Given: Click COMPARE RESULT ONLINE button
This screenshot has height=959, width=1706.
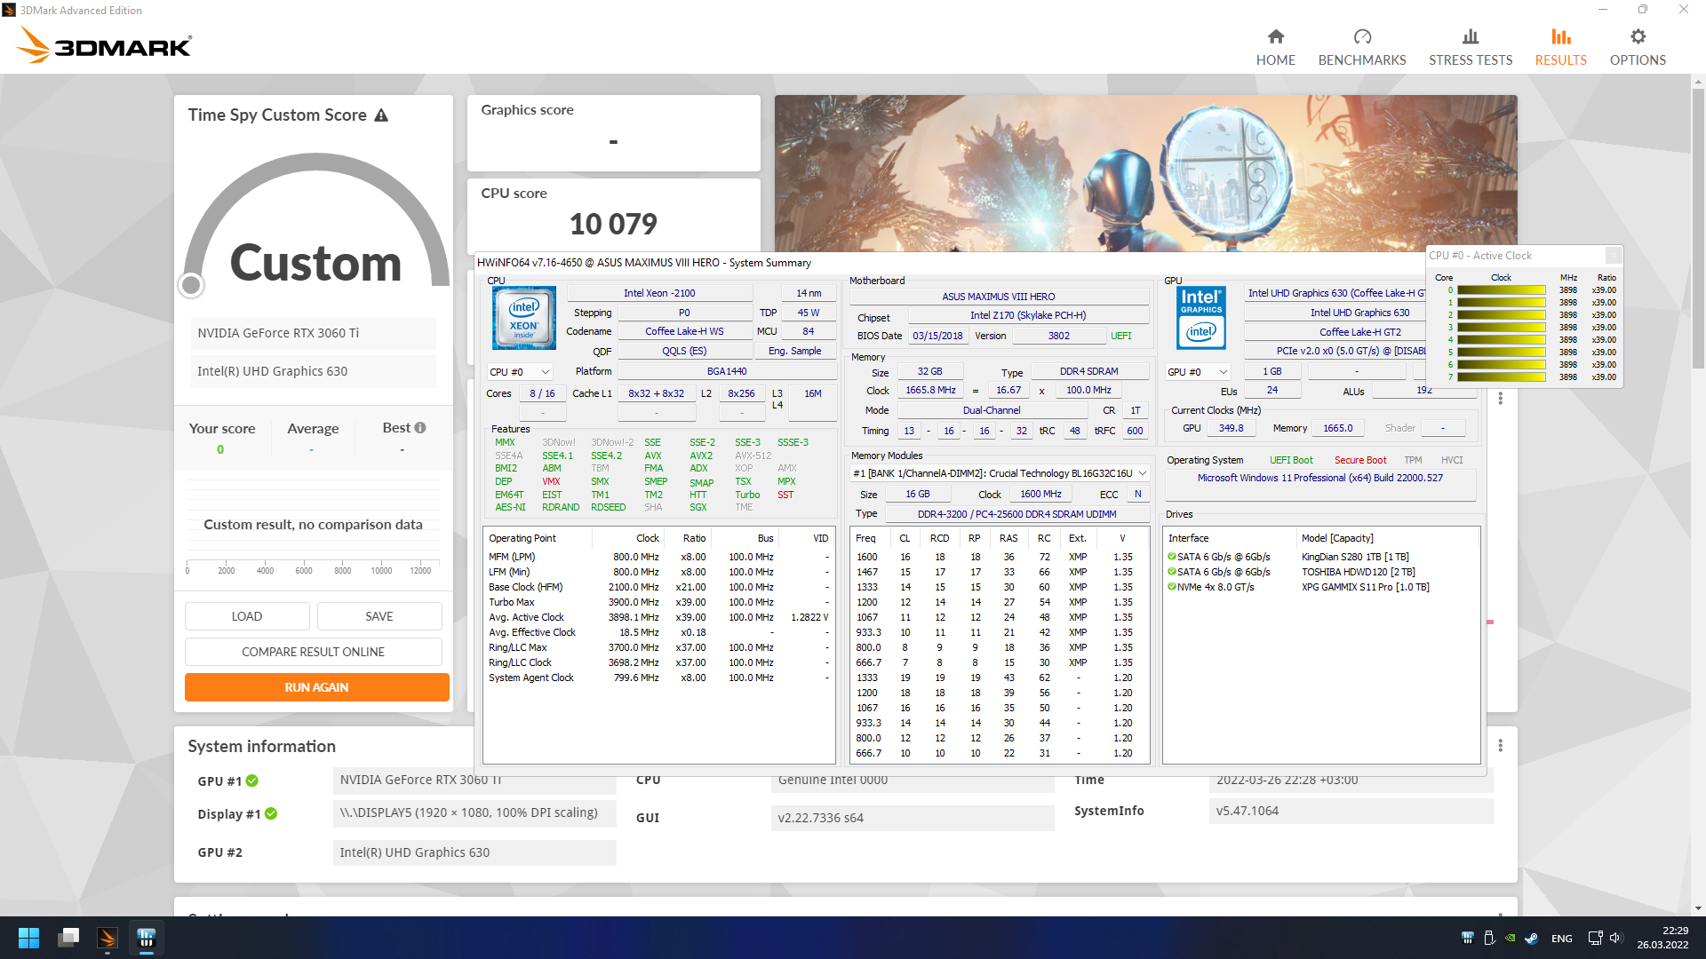Looking at the screenshot, I should [x=313, y=652].
